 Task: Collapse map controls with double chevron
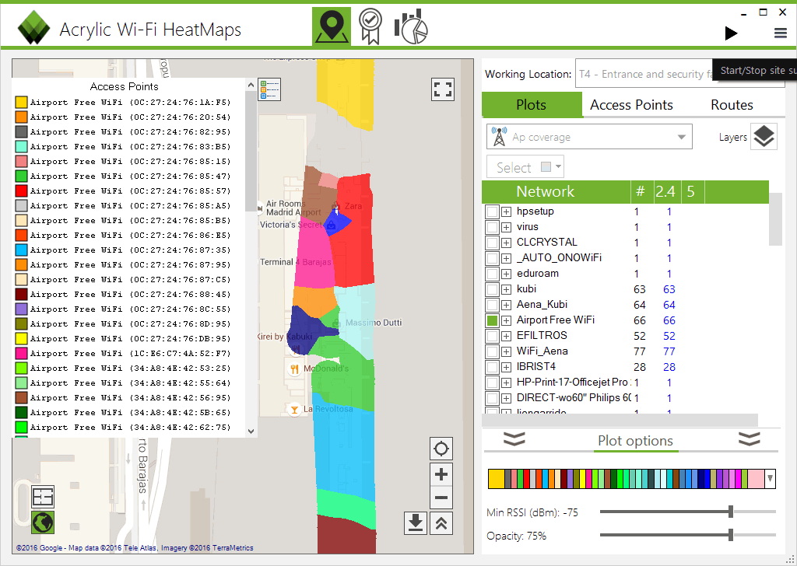click(x=441, y=523)
